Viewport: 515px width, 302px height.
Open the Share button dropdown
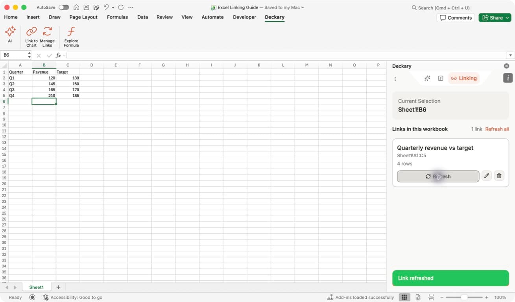508,18
